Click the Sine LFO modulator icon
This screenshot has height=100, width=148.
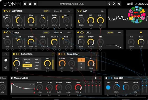coord(107,78)
